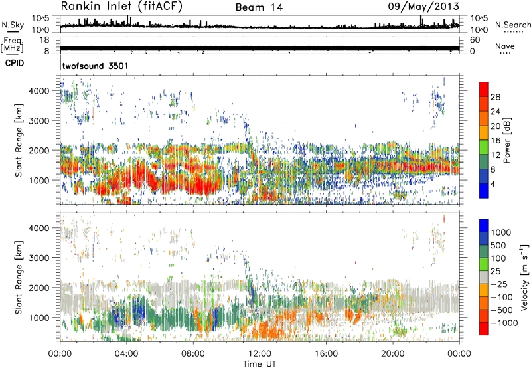
Task: Click the "24" label on power color bar
Action: pyautogui.click(x=495, y=112)
